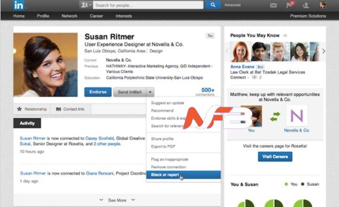Viewport: 339px width, 207px height.
Task: Open the account avatar menu
Action: click(x=323, y=5)
